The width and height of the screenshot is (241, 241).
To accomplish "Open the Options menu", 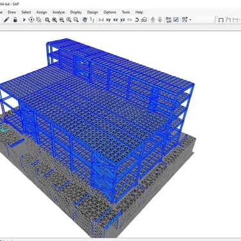I will coord(110,12).
